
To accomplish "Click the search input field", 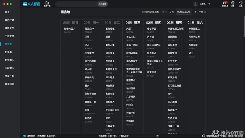I will click(x=78, y=4).
